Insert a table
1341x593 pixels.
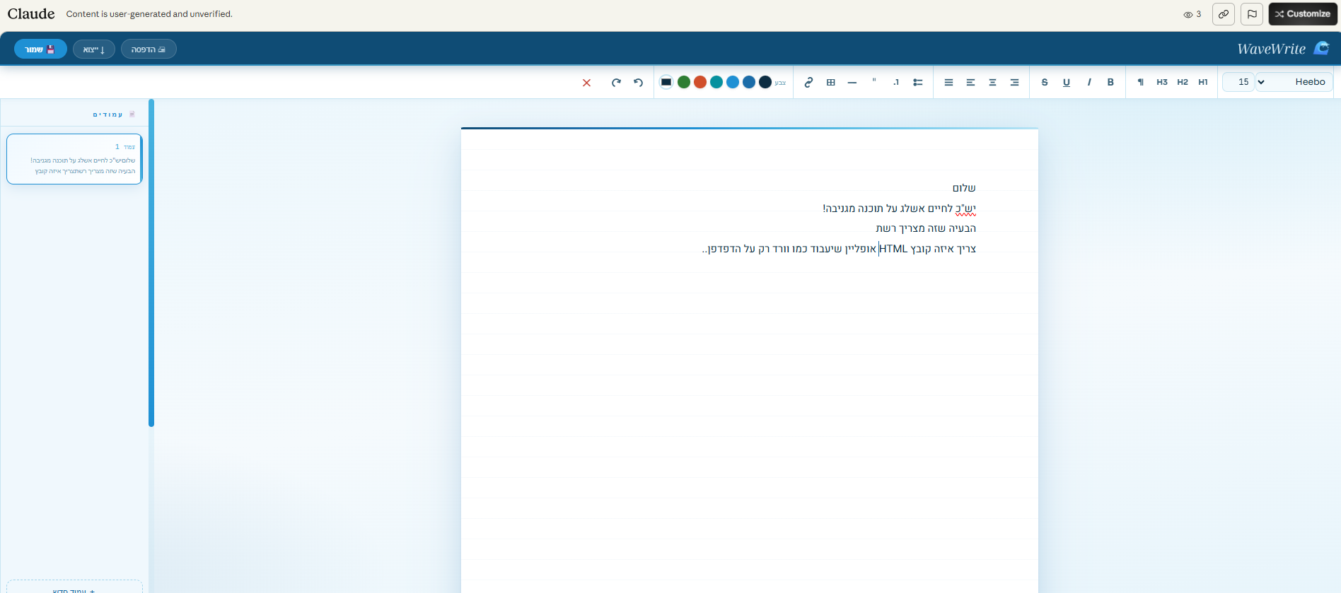pyautogui.click(x=831, y=82)
